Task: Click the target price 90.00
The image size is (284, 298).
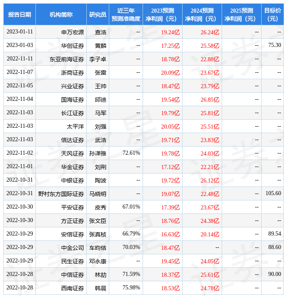Action: click(275, 274)
